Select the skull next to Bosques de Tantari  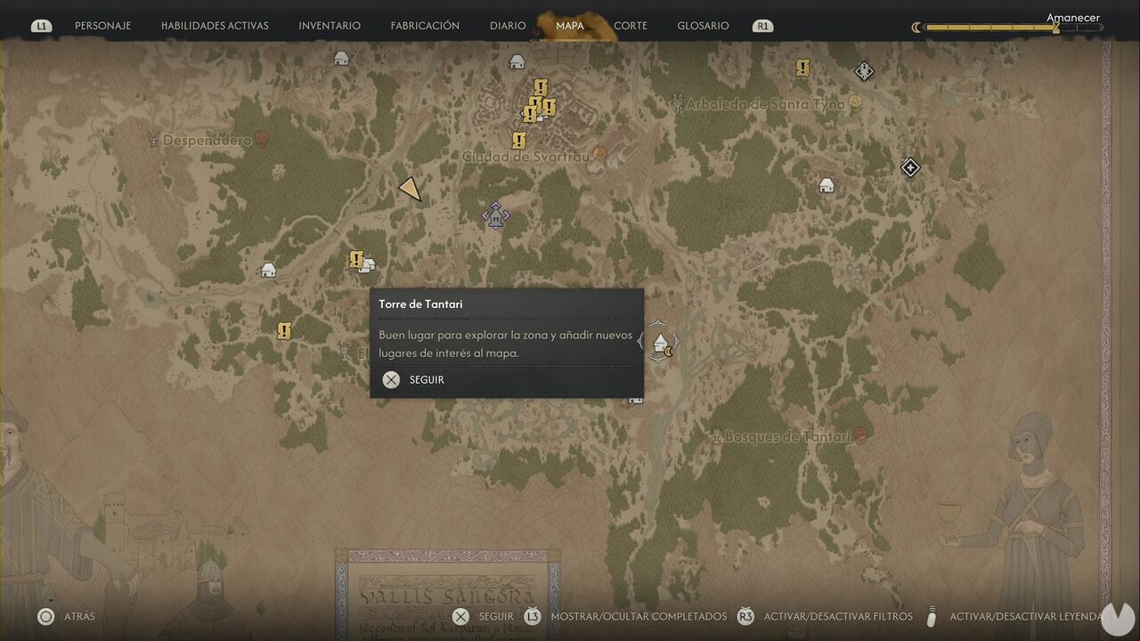pyautogui.click(x=860, y=435)
